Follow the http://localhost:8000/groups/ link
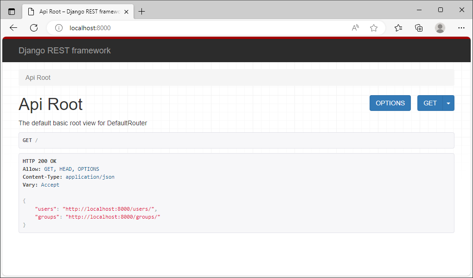 [x=113, y=217]
